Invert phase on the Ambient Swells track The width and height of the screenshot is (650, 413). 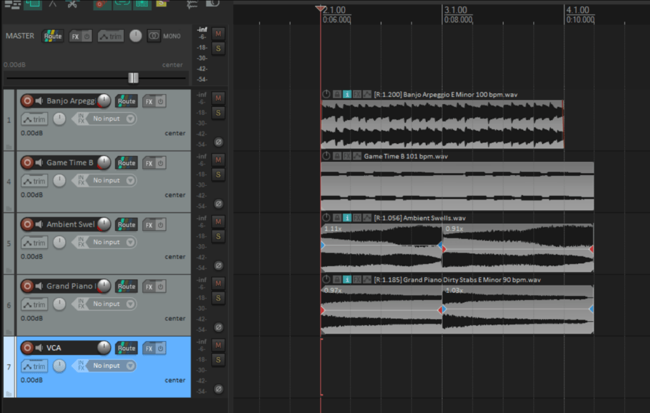218,266
